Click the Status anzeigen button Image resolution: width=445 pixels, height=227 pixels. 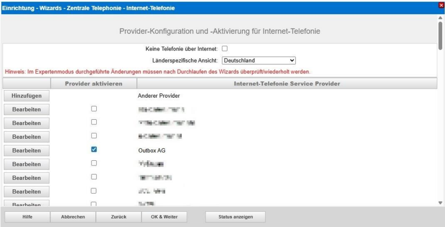[x=235, y=217]
